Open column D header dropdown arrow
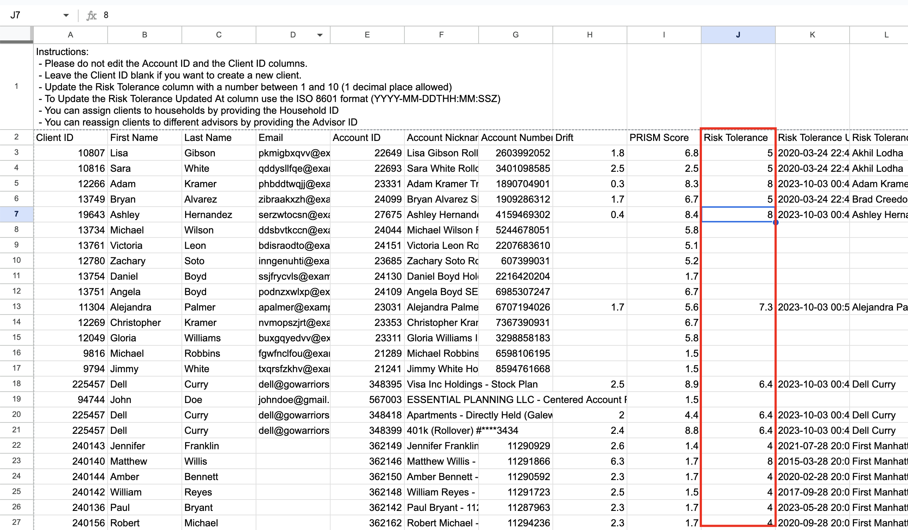908x530 pixels. (x=320, y=35)
